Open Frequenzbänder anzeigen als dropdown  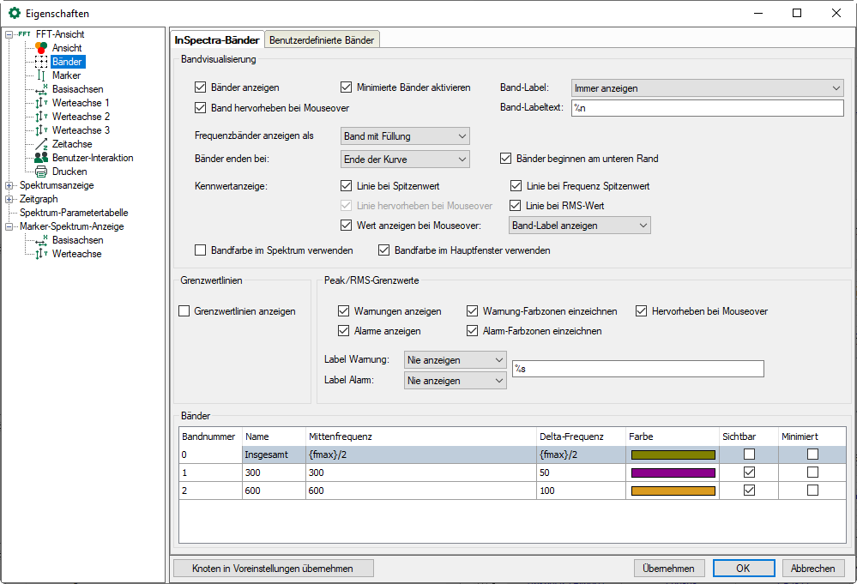pyautogui.click(x=405, y=136)
